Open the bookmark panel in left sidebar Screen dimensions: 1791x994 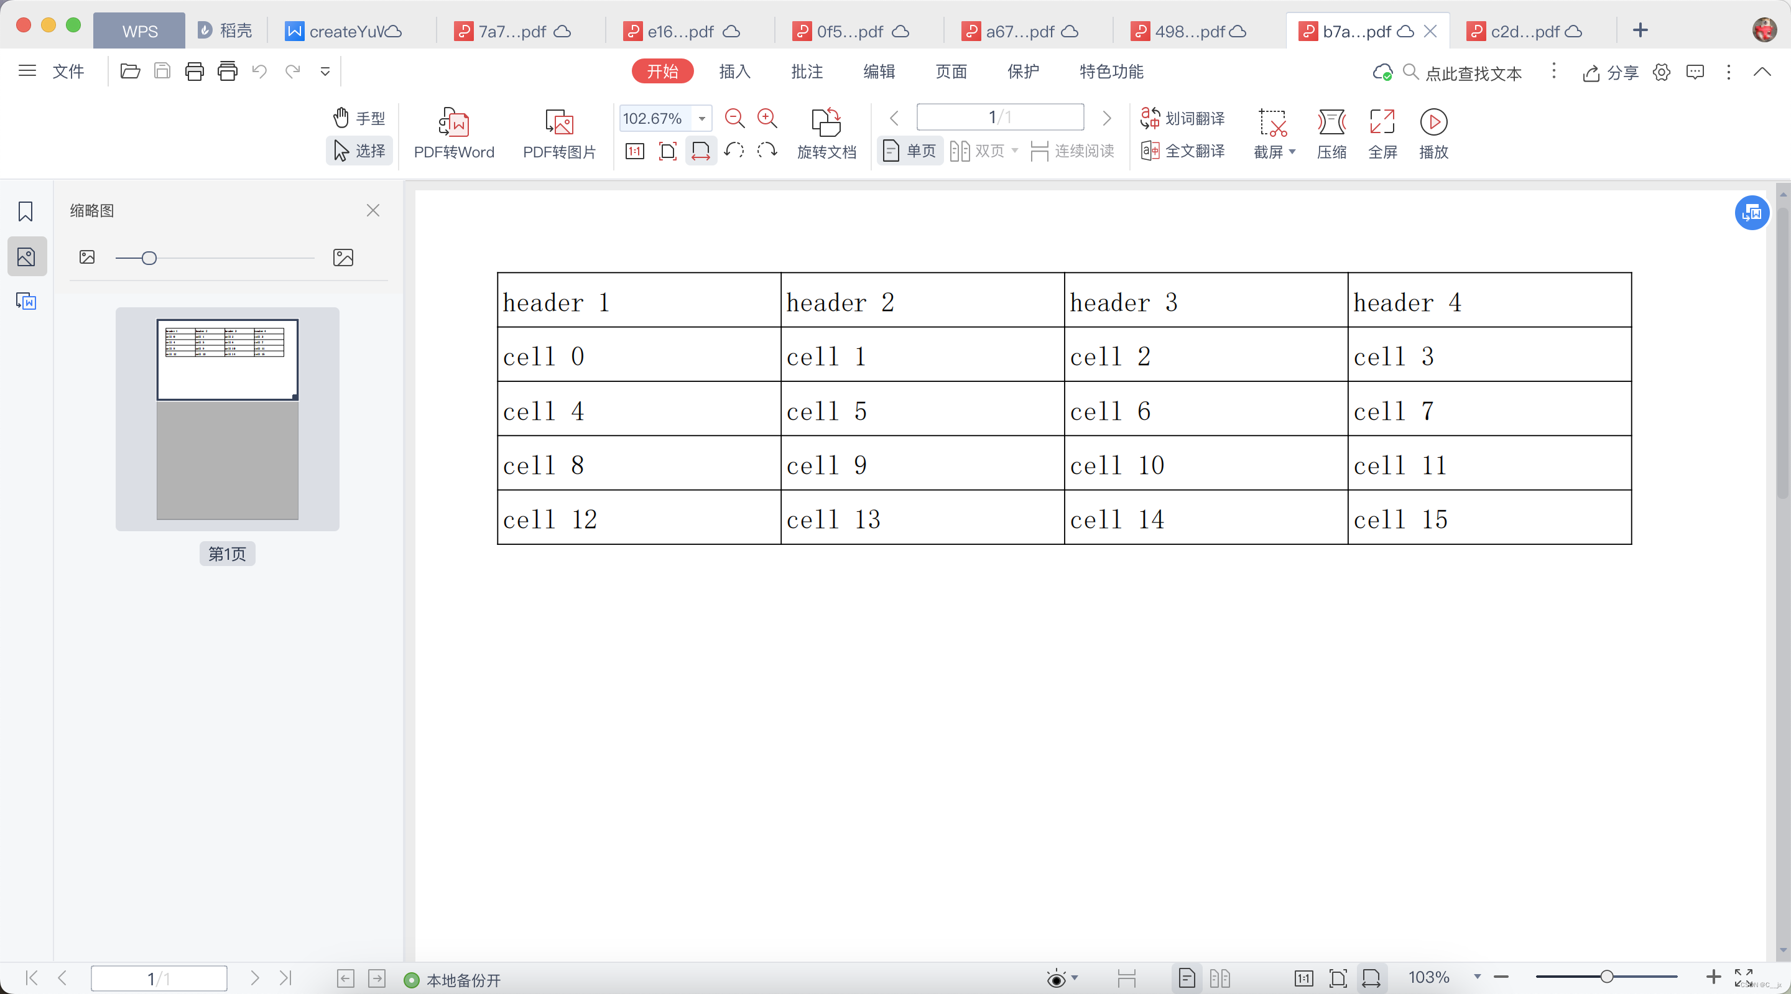[x=25, y=211]
